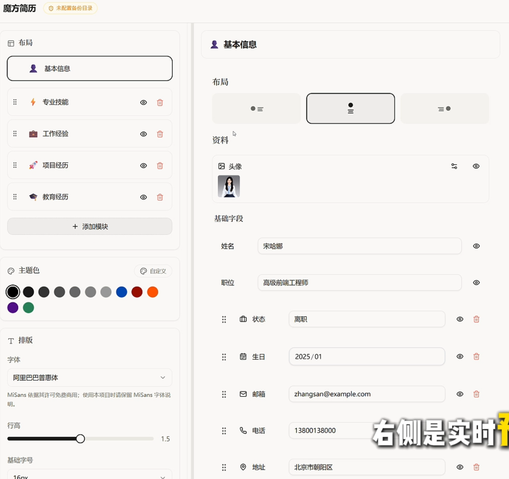509x479 pixels.
Task: Delete the 邮箱 field
Action: [476, 394]
